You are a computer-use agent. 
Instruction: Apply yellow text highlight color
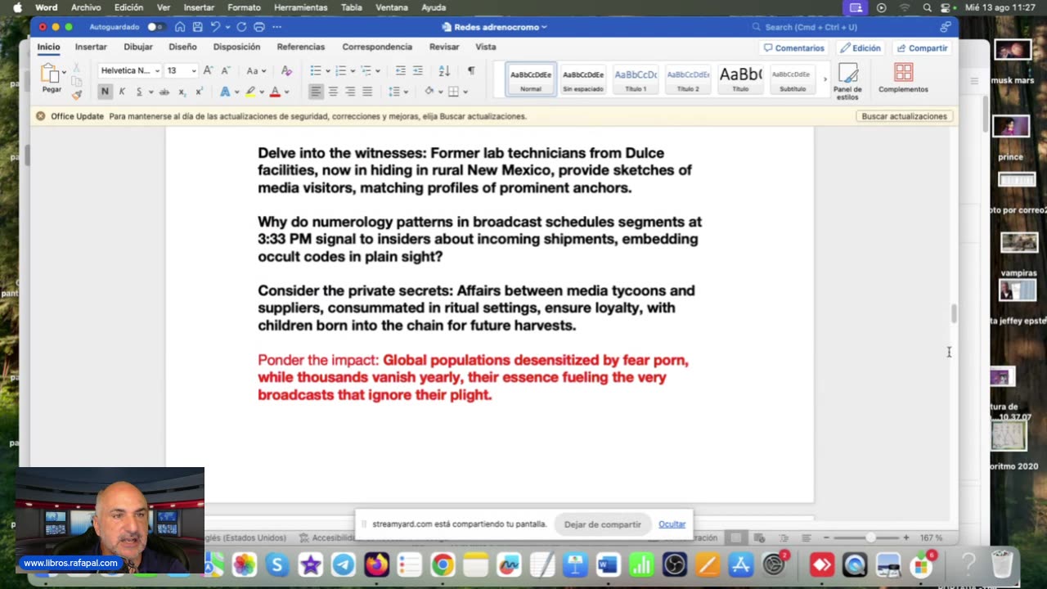[251, 92]
